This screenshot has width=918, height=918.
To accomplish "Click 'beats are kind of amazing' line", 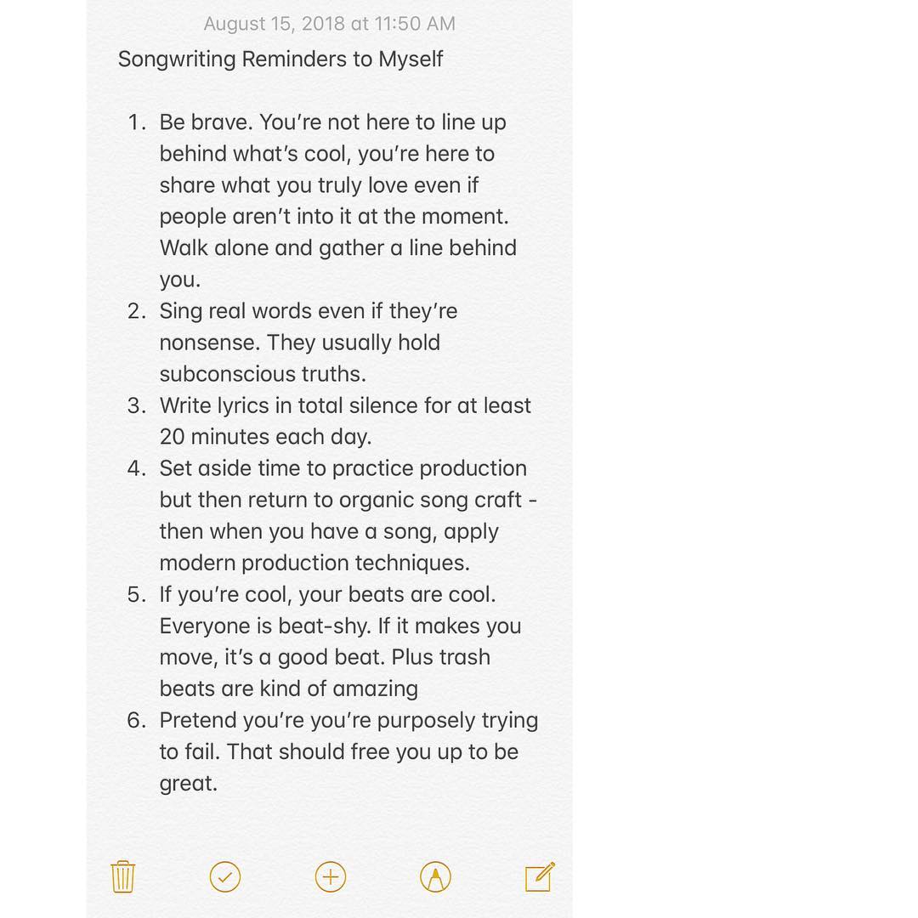I will (x=288, y=688).
